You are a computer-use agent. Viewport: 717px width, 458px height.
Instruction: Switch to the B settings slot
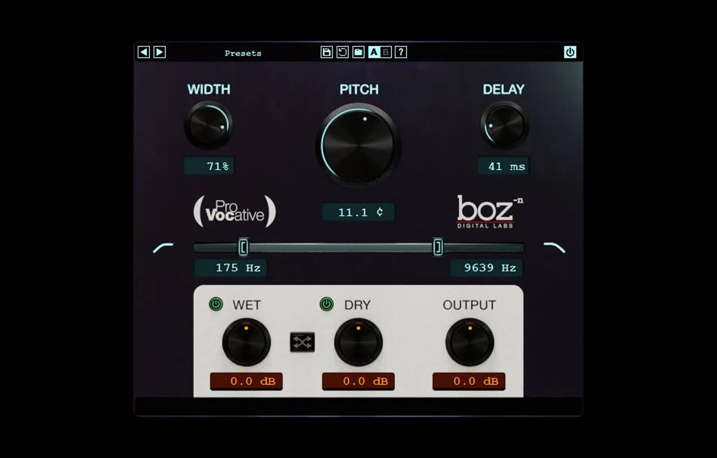(x=385, y=52)
